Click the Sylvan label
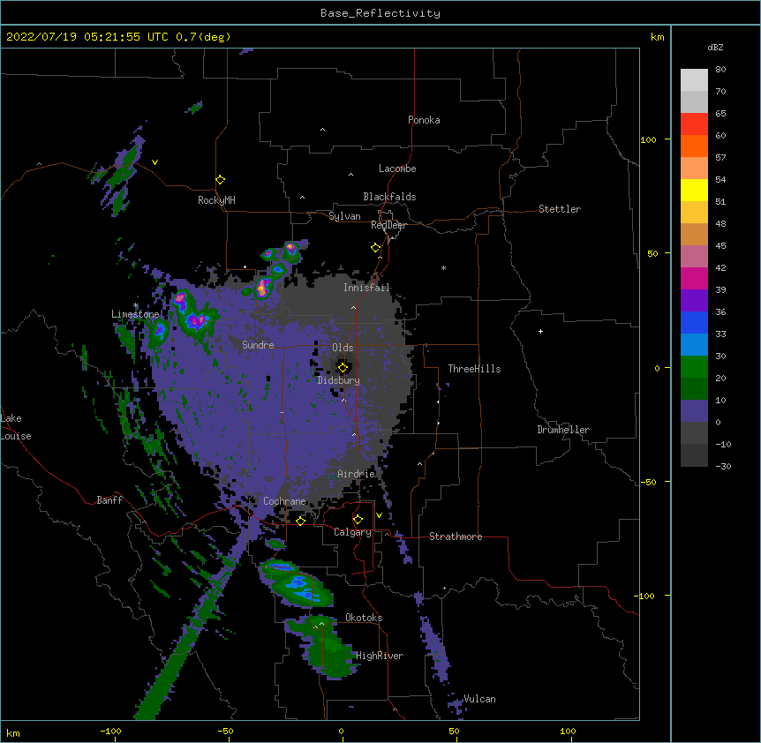 (344, 216)
